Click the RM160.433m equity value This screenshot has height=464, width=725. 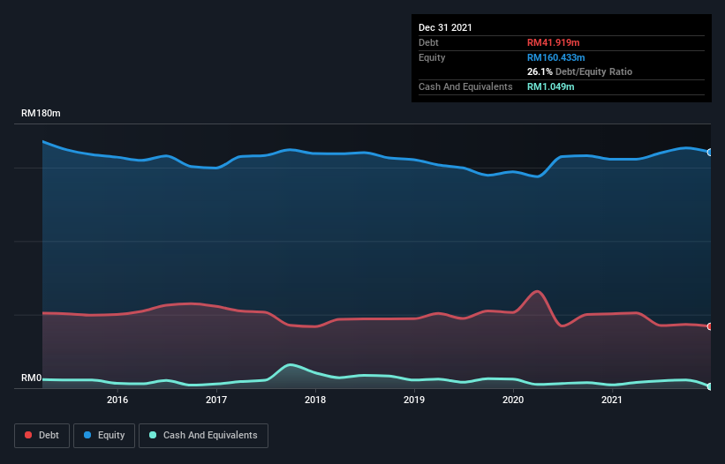[556, 57]
